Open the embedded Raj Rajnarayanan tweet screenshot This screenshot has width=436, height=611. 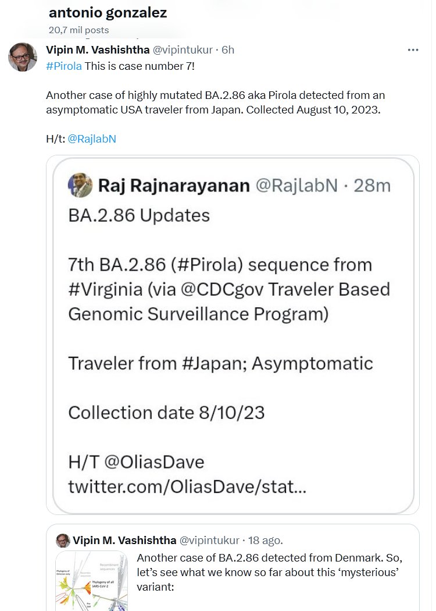click(x=233, y=335)
